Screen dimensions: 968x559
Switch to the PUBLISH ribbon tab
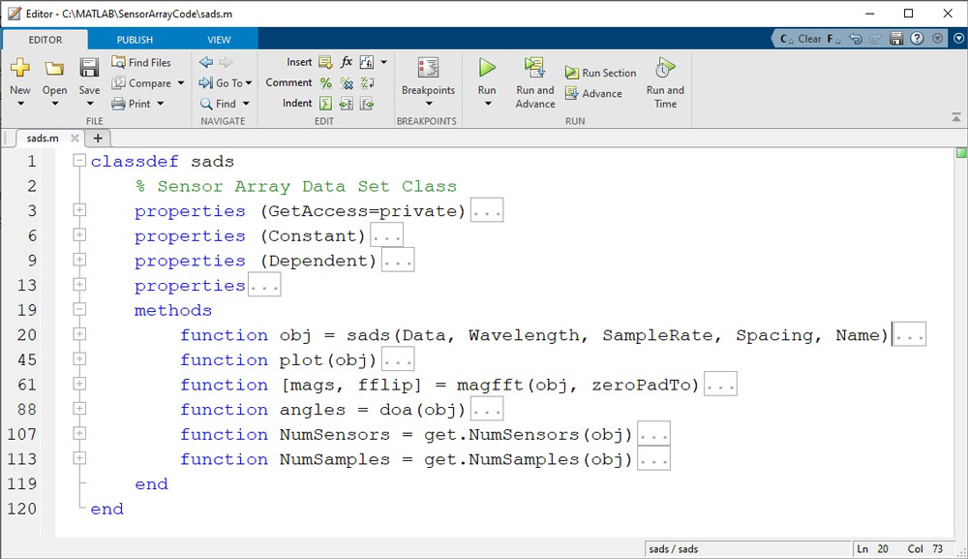click(134, 40)
